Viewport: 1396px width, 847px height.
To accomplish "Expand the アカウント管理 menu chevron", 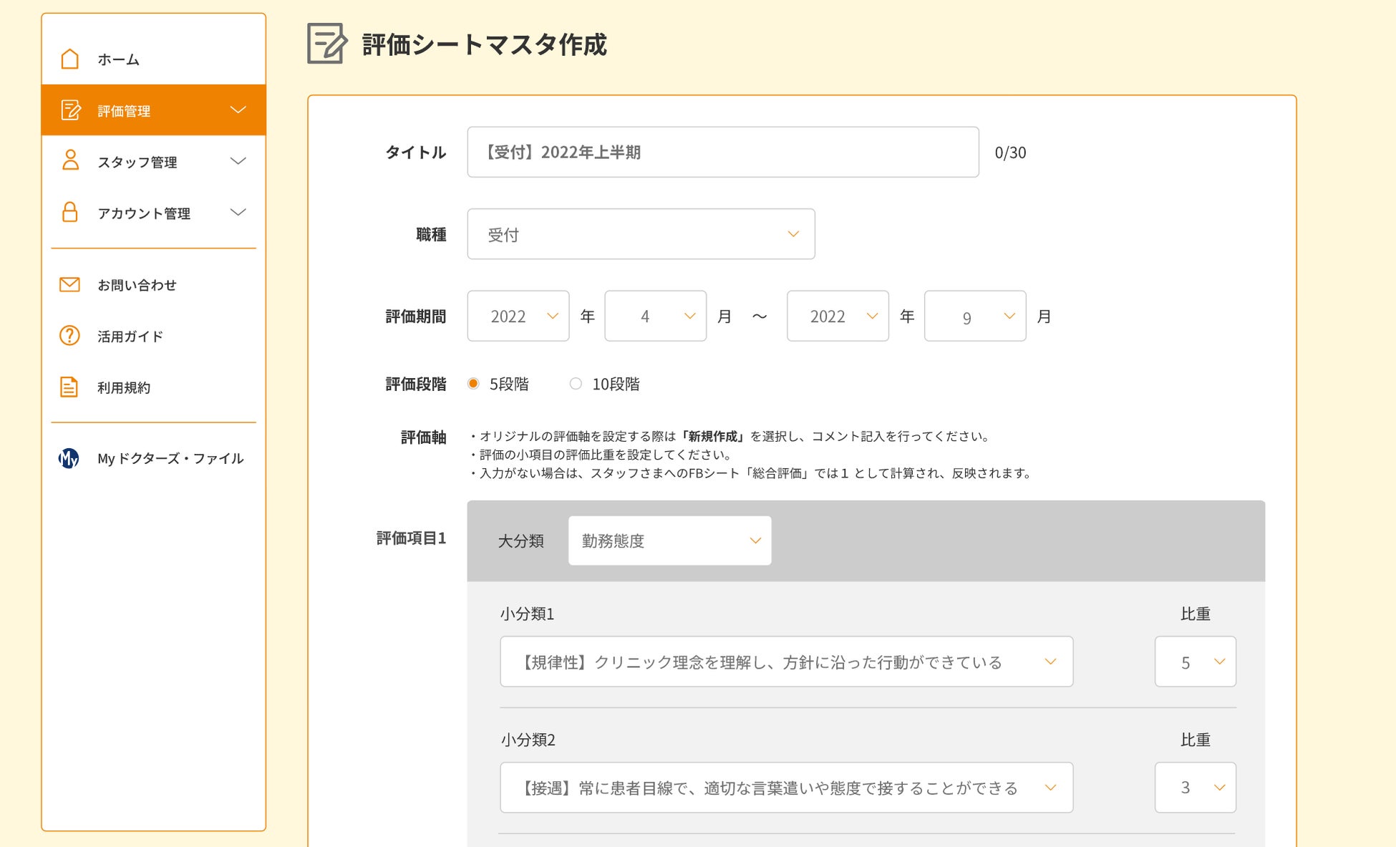I will [238, 213].
